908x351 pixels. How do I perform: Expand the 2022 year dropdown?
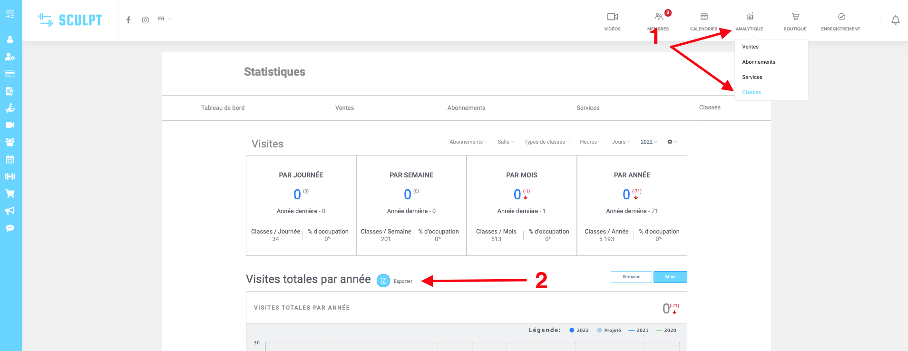pos(648,142)
